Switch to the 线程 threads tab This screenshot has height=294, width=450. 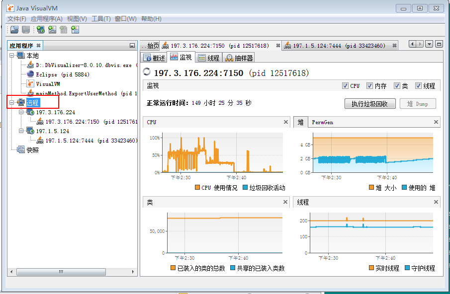click(209, 58)
